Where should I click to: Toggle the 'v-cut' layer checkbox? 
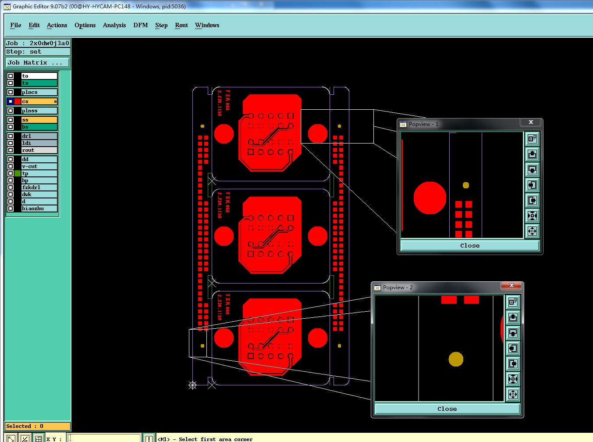[x=11, y=166]
